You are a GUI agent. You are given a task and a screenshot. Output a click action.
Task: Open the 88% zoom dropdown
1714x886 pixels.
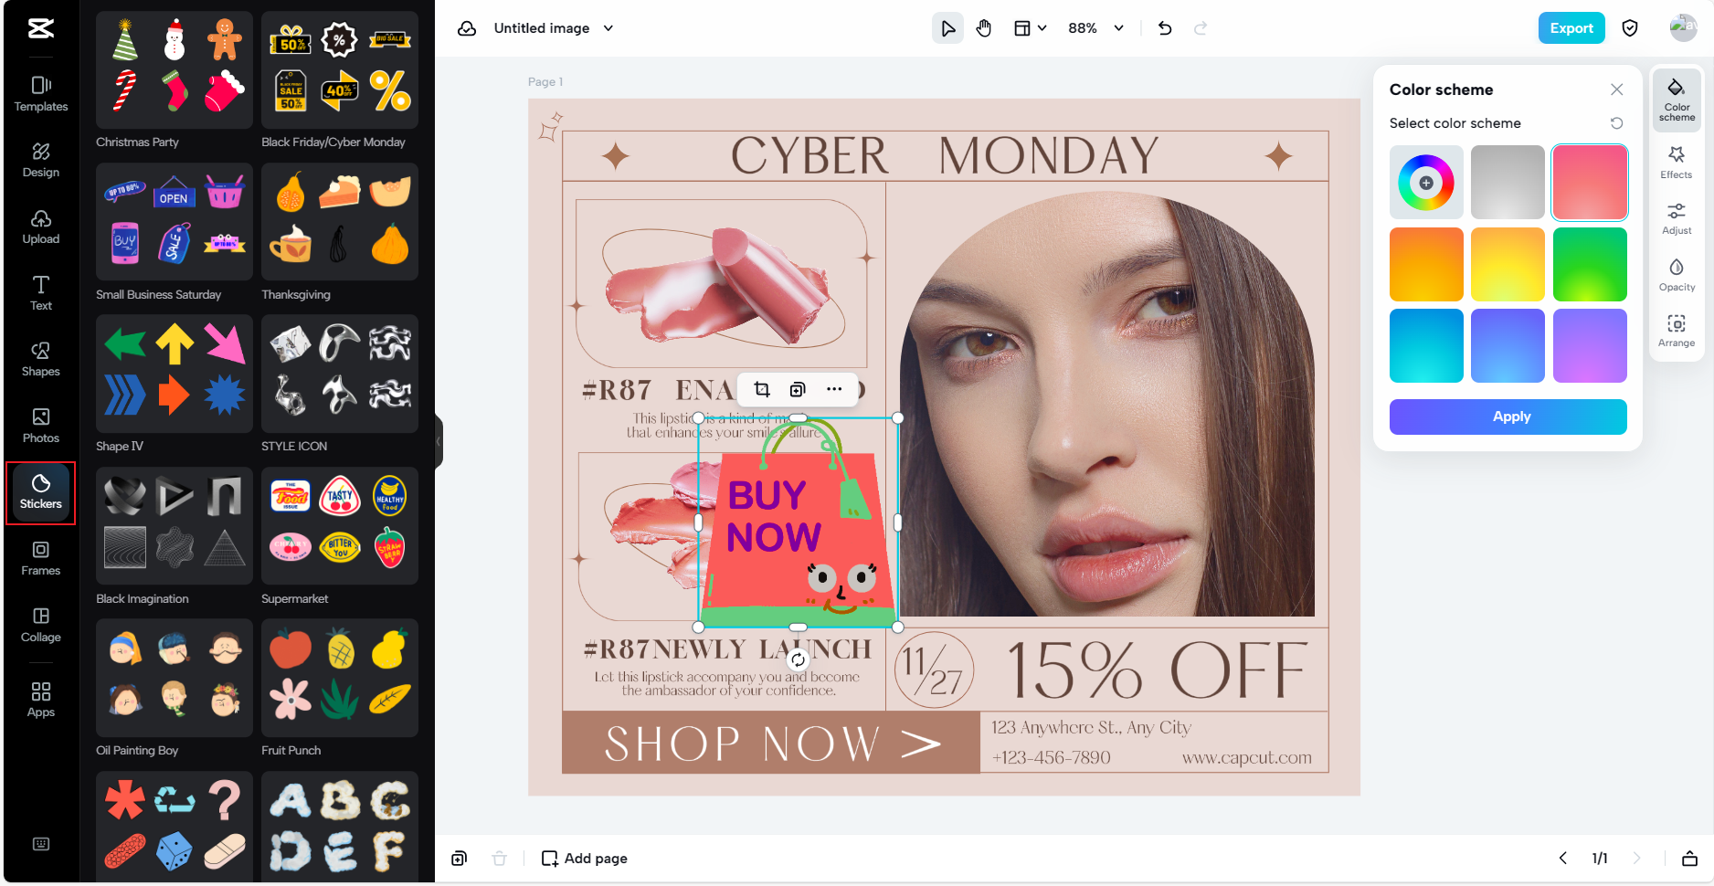coord(1095,28)
